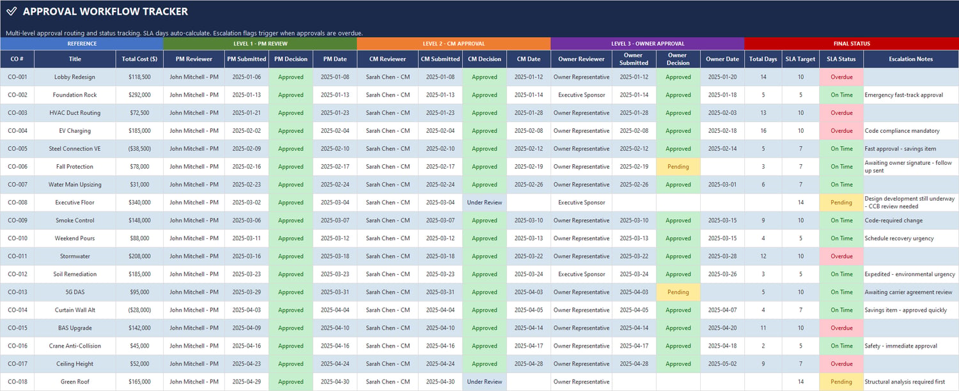Click the checkmark icon beside the tracker title

click(x=12, y=11)
